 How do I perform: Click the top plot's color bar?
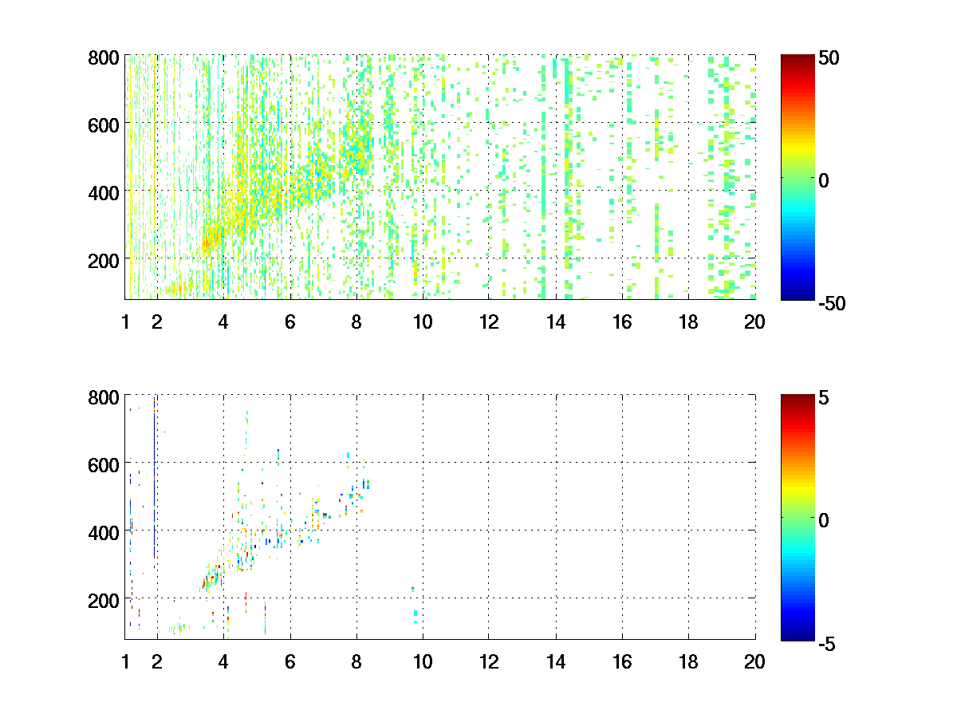[x=797, y=177]
